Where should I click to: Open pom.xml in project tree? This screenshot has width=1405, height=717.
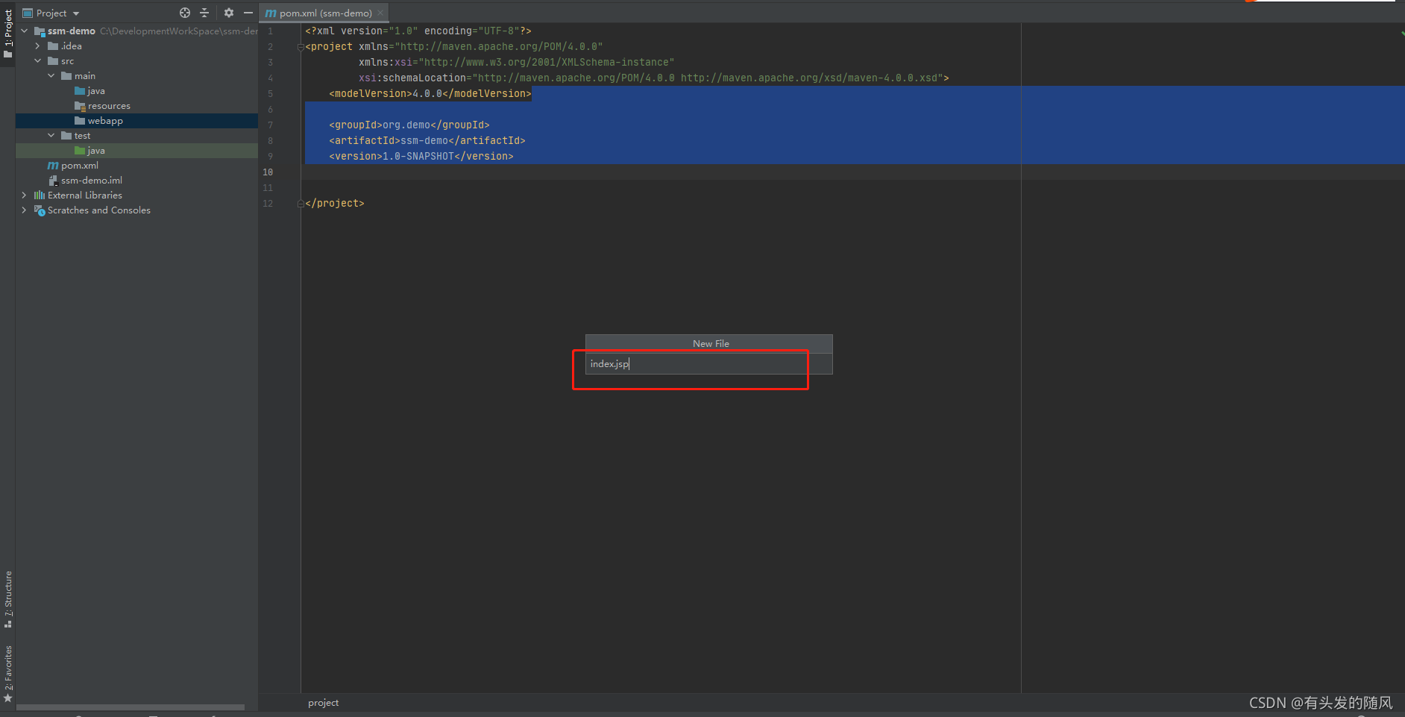137,165
